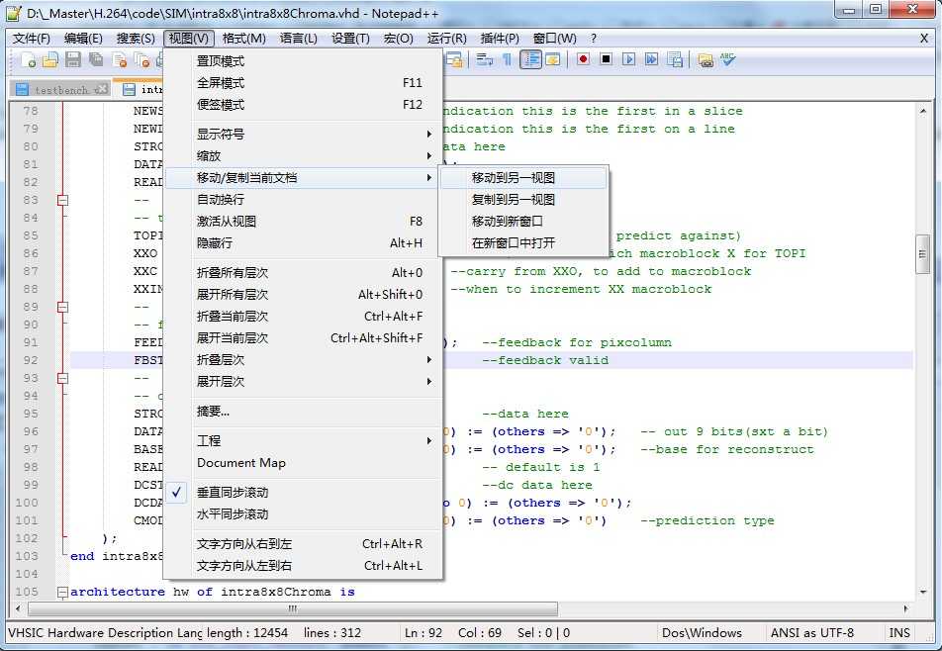The width and height of the screenshot is (942, 651).
Task: Toggle 便签模式 F12 option
Action: [x=304, y=105]
